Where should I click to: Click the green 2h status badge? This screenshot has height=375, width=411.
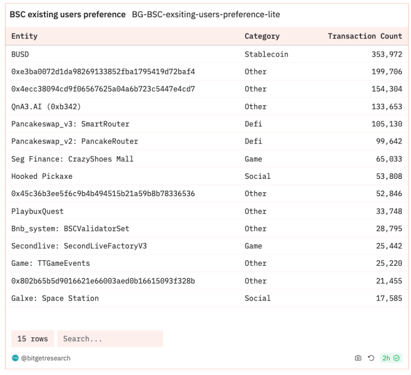391,358
